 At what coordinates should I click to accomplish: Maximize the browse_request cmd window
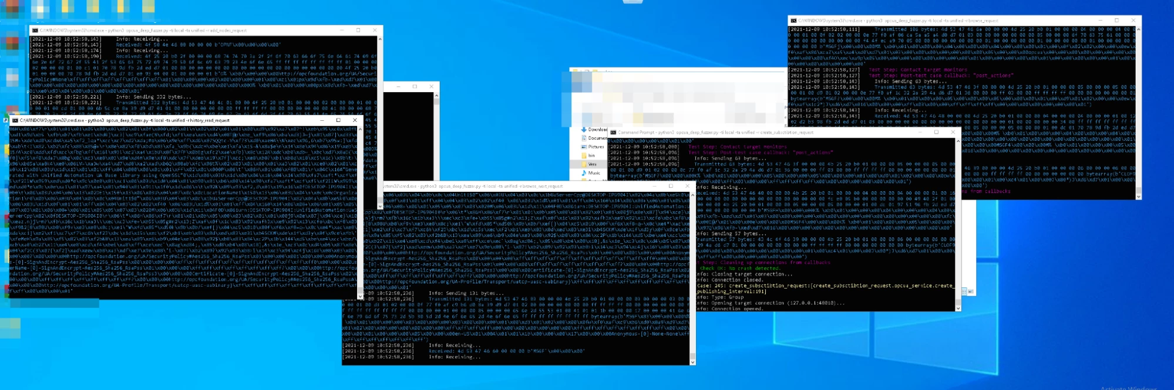(x=1117, y=21)
